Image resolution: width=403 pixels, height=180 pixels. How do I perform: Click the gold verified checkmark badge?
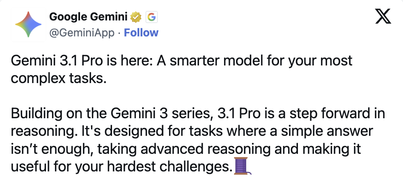136,17
